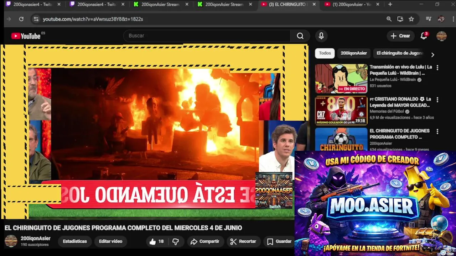Switch to the (3) EL CHIRINGUITO tab

(287, 5)
